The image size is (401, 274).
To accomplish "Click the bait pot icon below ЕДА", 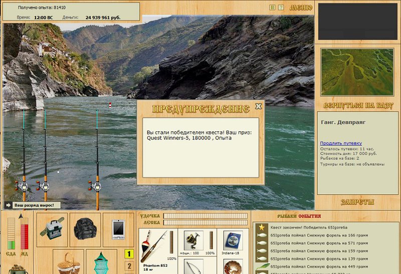I will (18, 269).
